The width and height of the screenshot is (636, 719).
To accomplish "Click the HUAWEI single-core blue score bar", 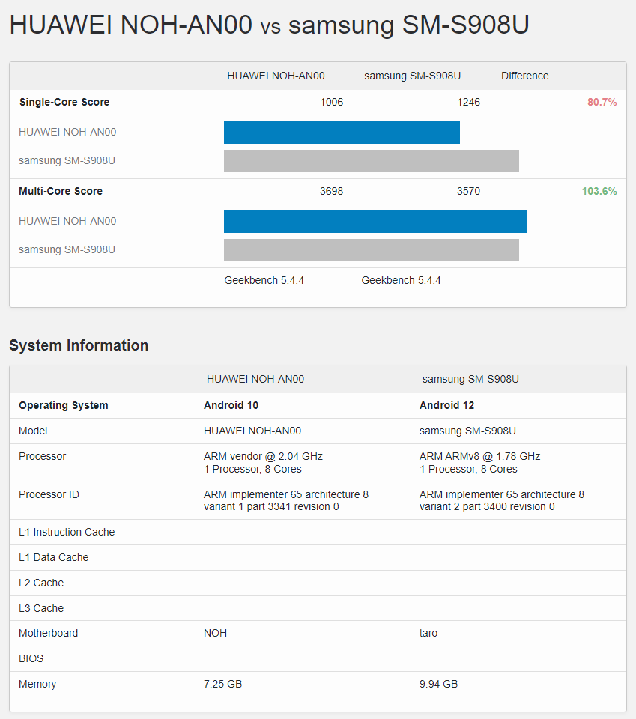I will point(342,133).
